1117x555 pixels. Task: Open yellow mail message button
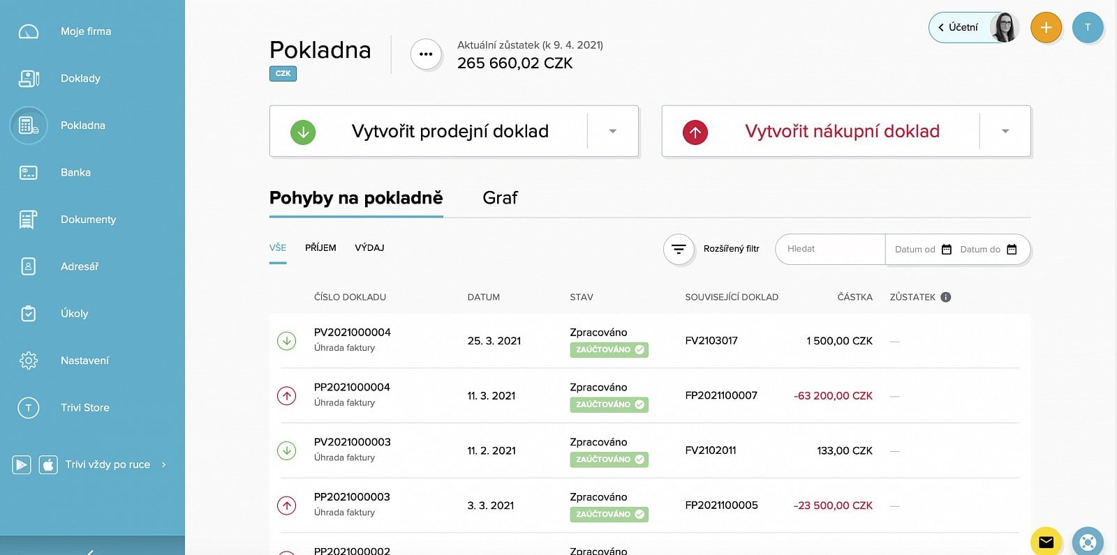tap(1046, 542)
